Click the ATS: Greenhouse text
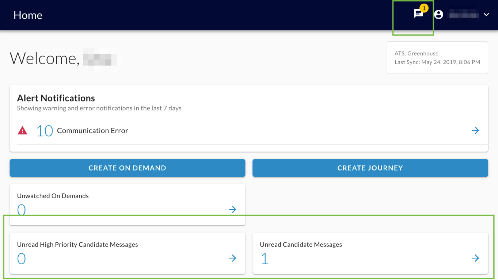498x280 pixels. [x=417, y=53]
